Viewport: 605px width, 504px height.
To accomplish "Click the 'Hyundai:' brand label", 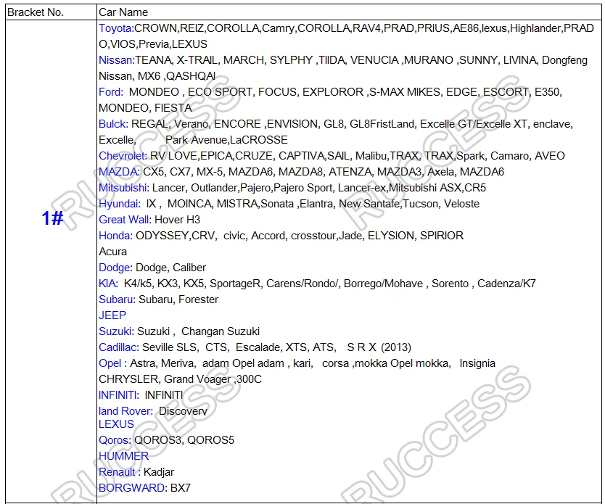I will point(120,204).
